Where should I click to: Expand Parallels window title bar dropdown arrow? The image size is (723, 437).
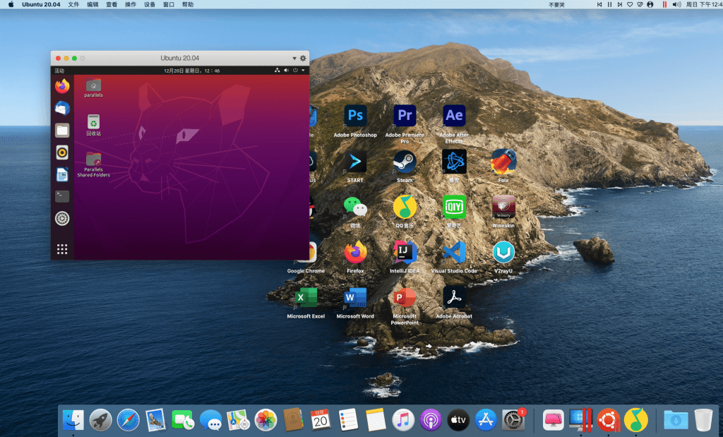point(294,59)
